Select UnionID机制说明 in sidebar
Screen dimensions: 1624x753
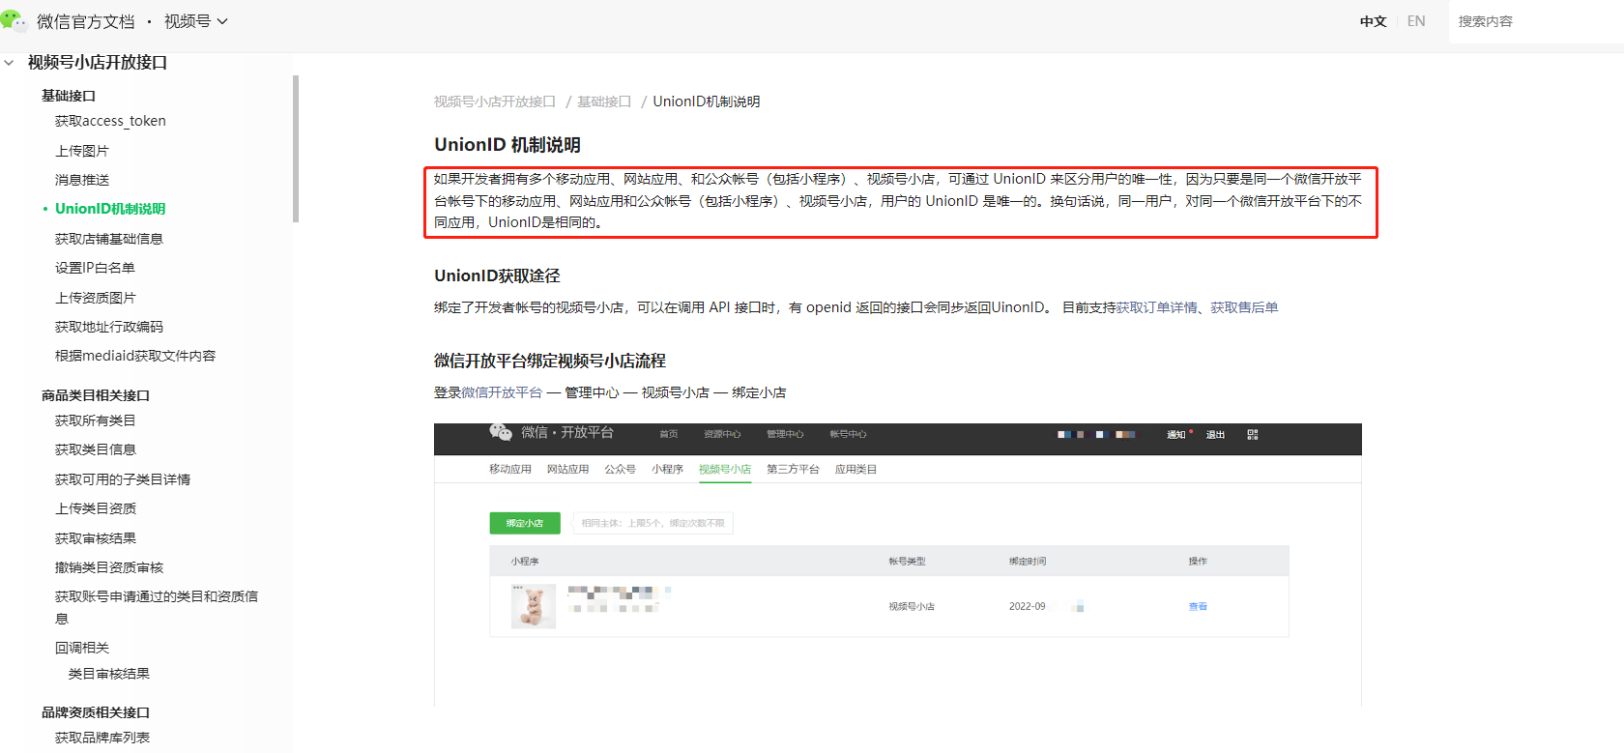(110, 209)
